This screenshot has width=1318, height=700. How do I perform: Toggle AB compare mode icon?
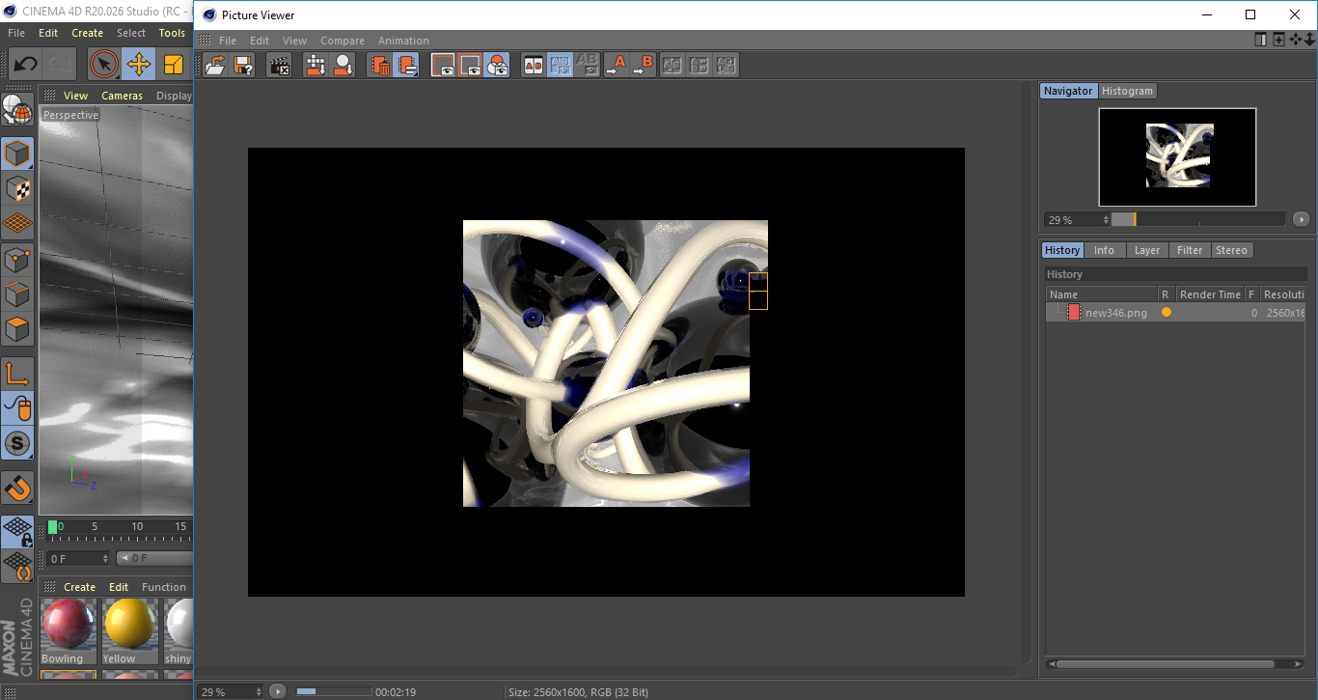point(533,65)
